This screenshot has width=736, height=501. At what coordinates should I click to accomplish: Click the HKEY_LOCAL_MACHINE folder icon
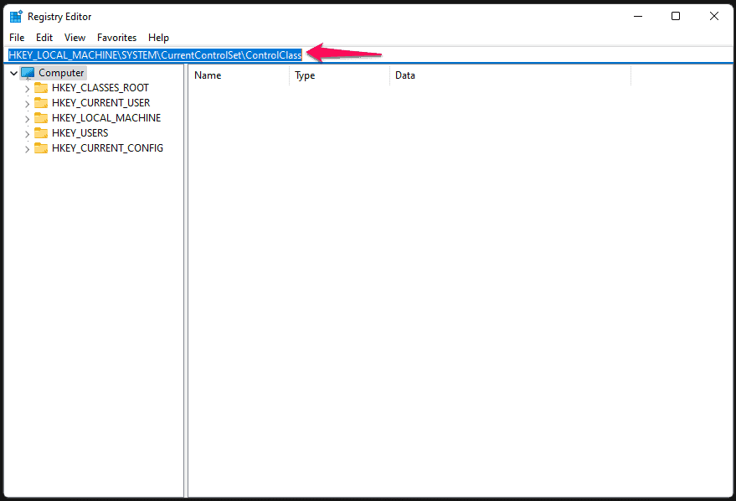(x=41, y=118)
